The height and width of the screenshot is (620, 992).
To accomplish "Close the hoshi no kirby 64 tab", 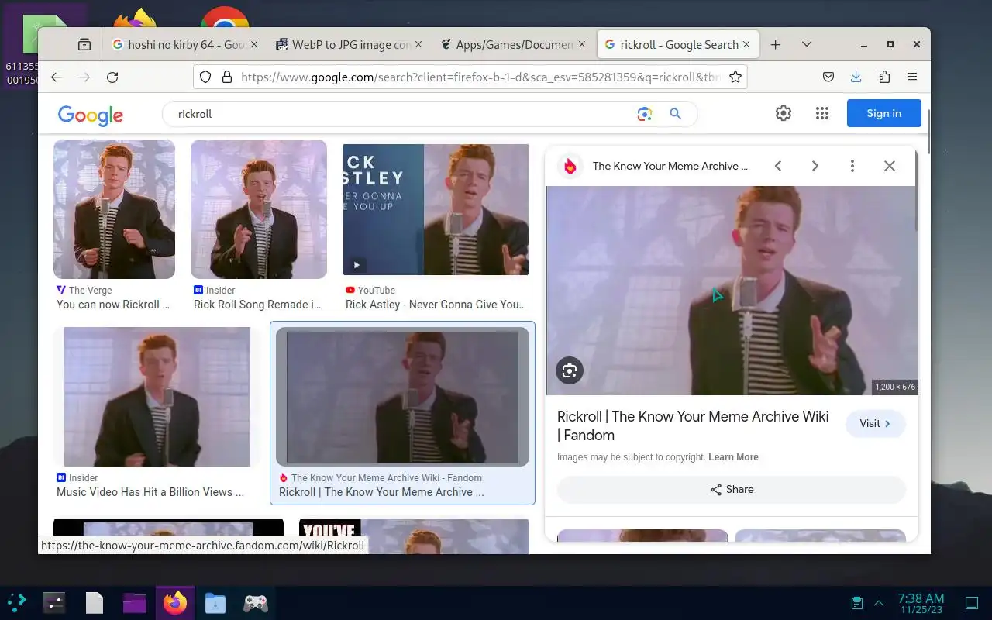I will 254,45.
